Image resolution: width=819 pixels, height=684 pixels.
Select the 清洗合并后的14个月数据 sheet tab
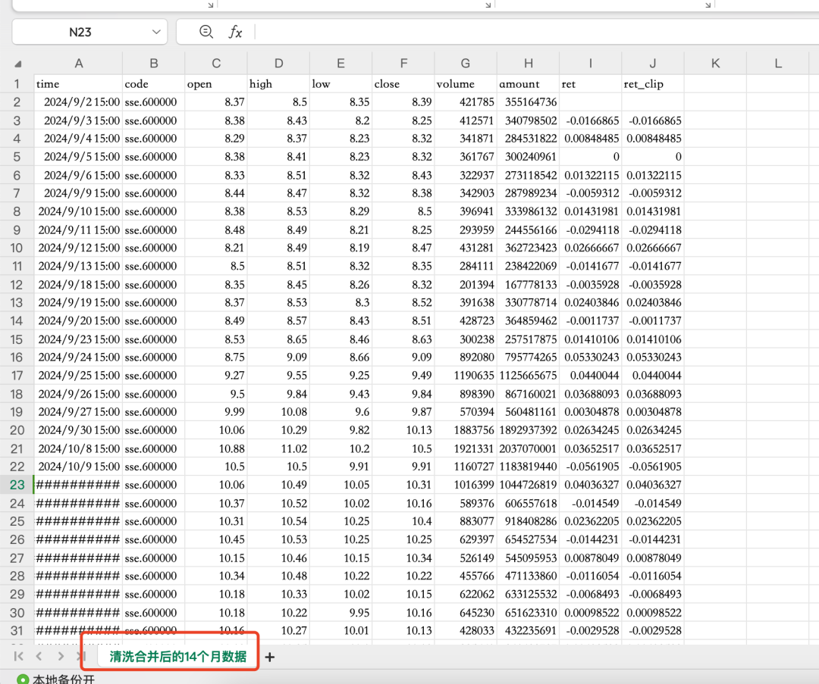(177, 656)
